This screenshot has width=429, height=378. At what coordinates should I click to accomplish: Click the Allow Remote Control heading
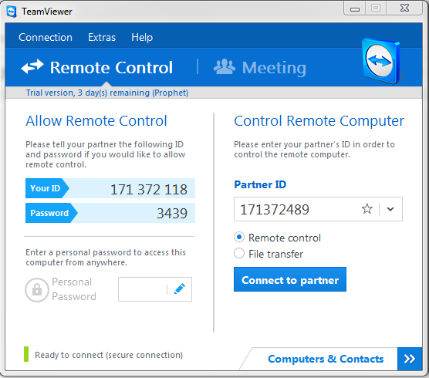96,121
